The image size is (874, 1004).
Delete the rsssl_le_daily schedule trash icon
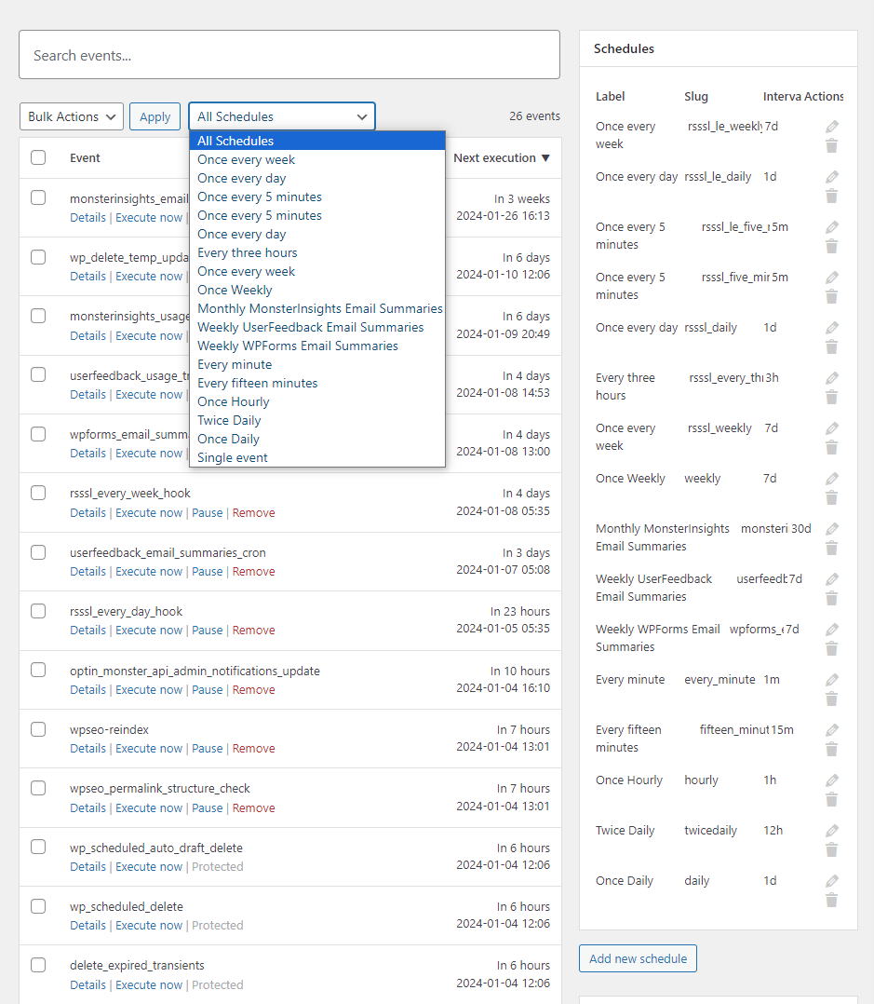832,196
